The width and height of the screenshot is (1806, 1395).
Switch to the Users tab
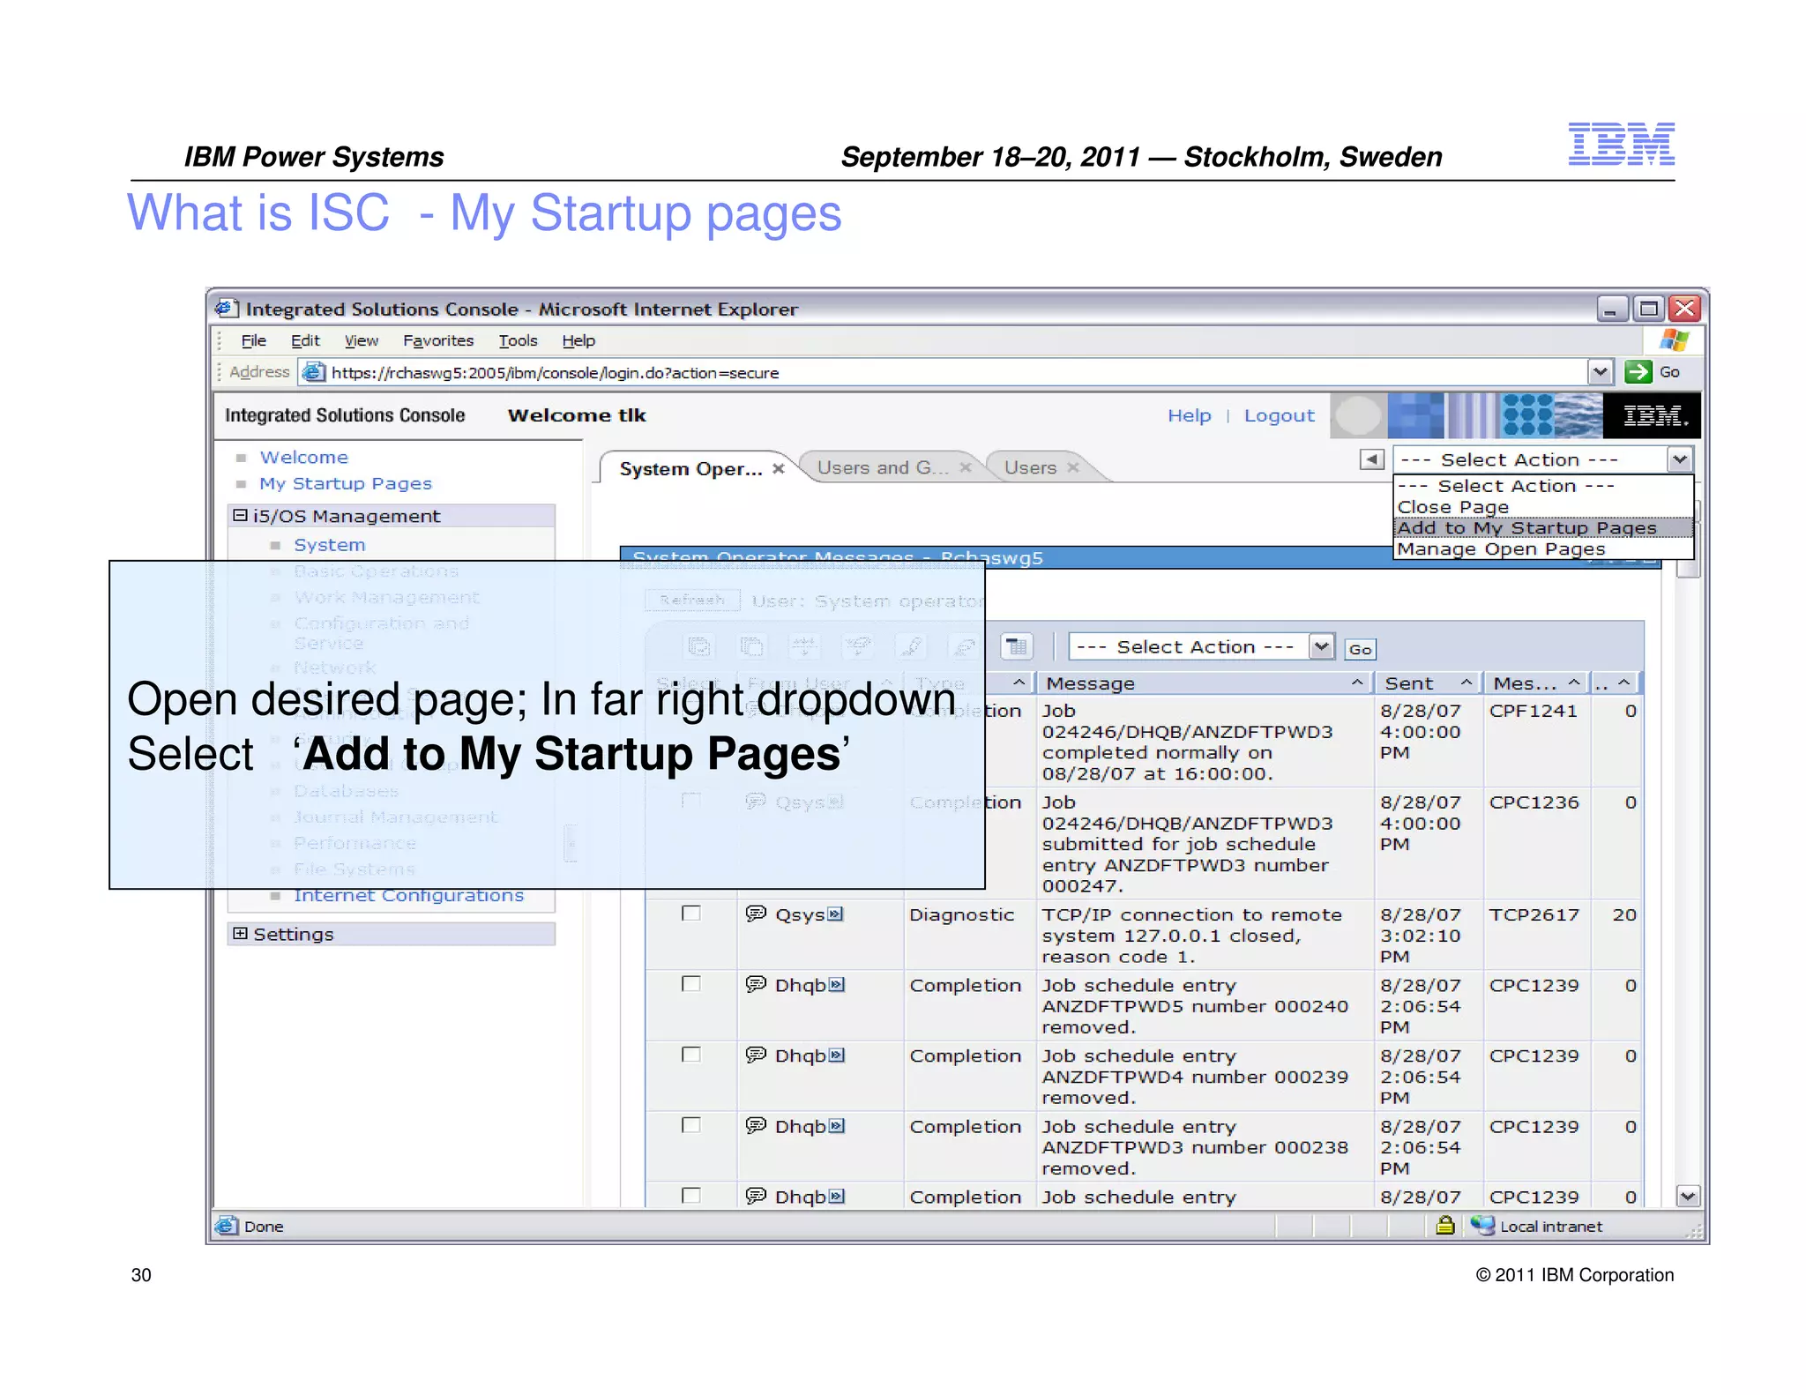click(x=1030, y=467)
